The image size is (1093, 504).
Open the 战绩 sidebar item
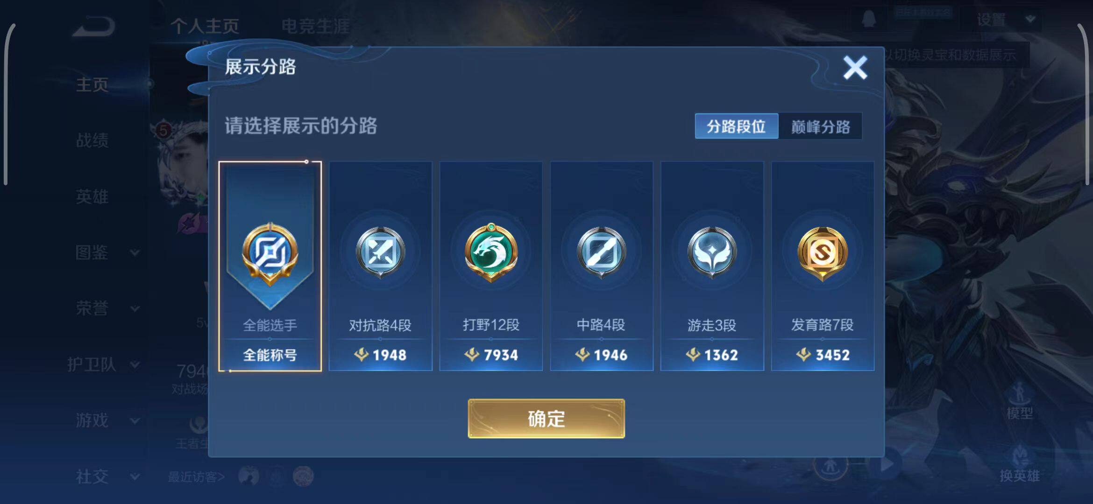(92, 140)
